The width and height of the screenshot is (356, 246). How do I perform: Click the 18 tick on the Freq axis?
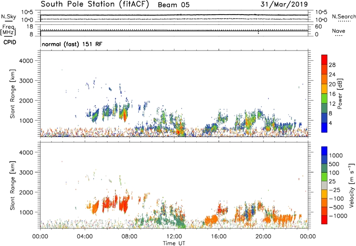point(30,27)
